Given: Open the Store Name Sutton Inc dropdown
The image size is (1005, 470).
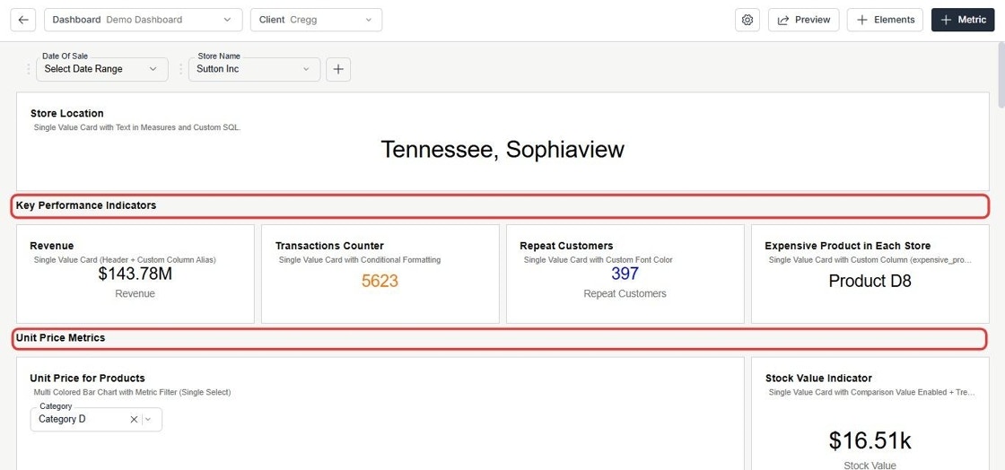Looking at the screenshot, I should coord(255,69).
